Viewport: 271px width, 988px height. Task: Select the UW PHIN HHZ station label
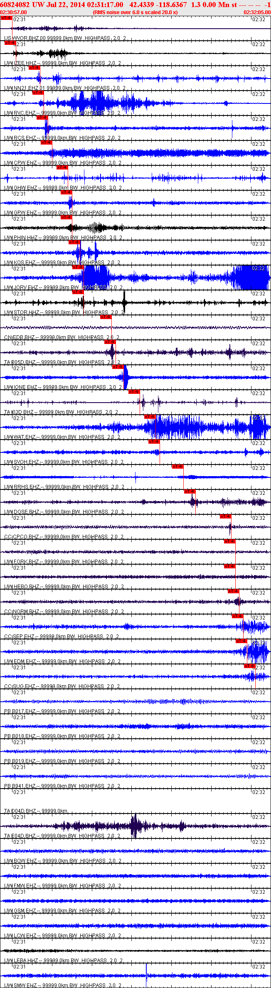point(63,238)
